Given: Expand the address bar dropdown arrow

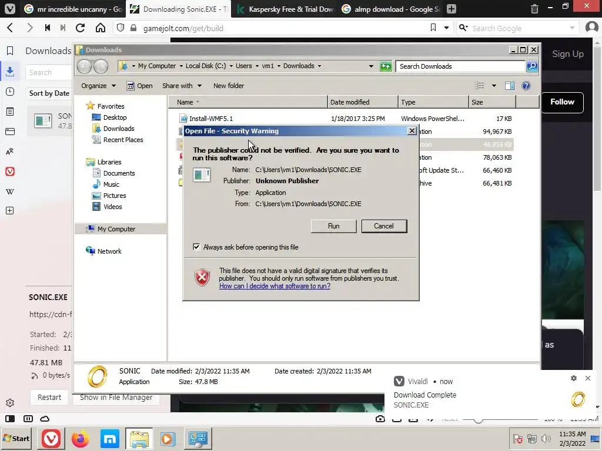Looking at the screenshot, I should pyautogui.click(x=446, y=28).
